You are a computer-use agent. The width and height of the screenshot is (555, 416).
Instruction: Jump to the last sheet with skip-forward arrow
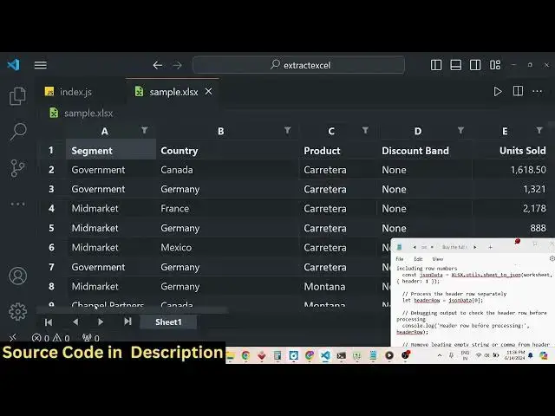tap(127, 322)
